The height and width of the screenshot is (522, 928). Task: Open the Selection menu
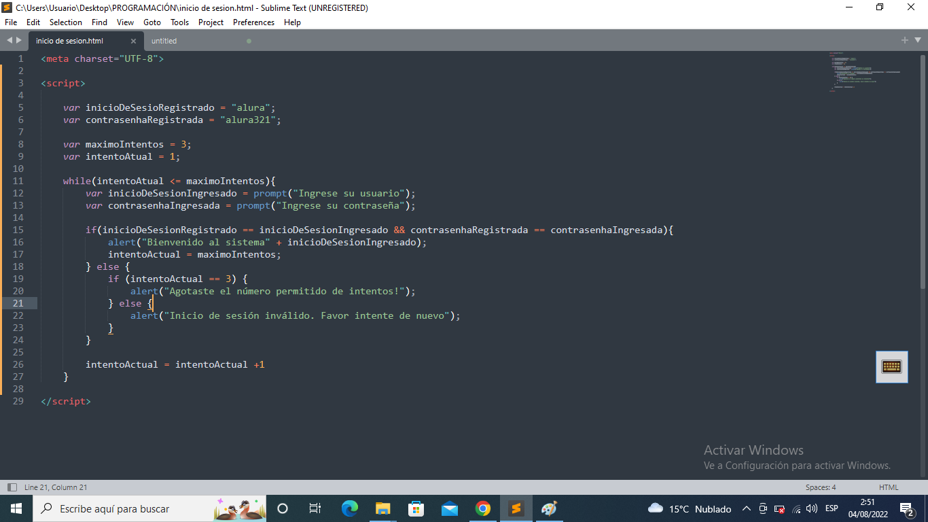pos(66,22)
